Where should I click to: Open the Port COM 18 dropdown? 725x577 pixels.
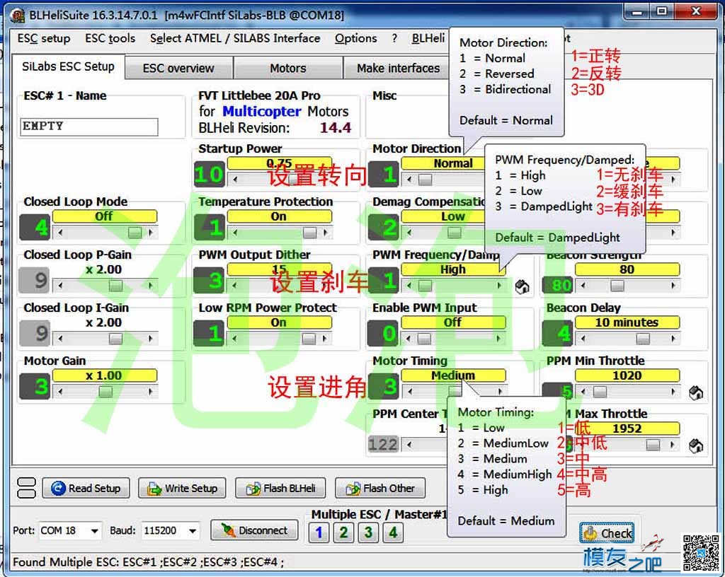click(95, 531)
